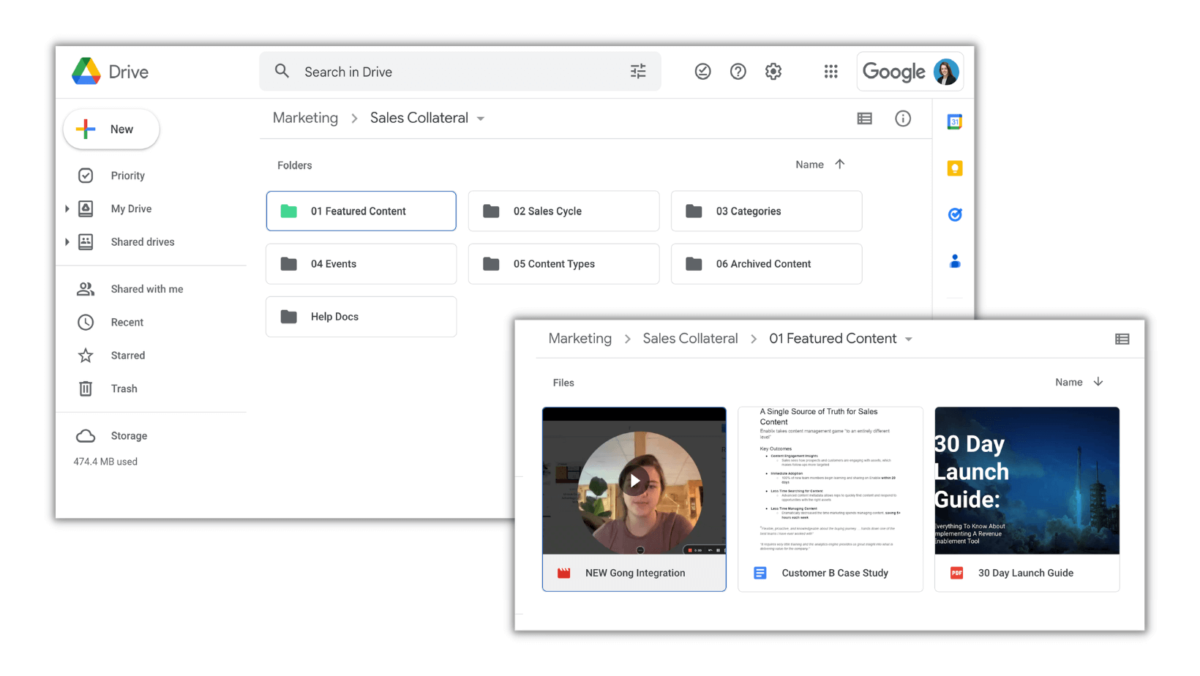The width and height of the screenshot is (1200, 676).
Task: Expand the My Drive tree arrow
Action: tap(67, 209)
